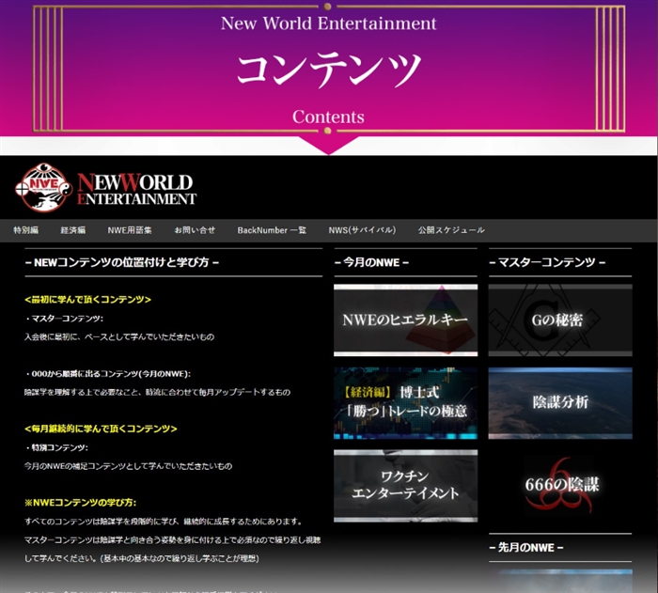Open the NWEのヒエラルキー thumbnail
Screen dimensions: 658x593
(405, 320)
